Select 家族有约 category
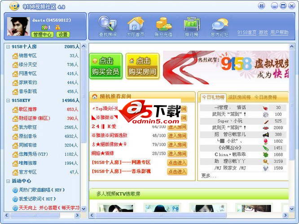This screenshot has width=299, height=224. (28, 82)
